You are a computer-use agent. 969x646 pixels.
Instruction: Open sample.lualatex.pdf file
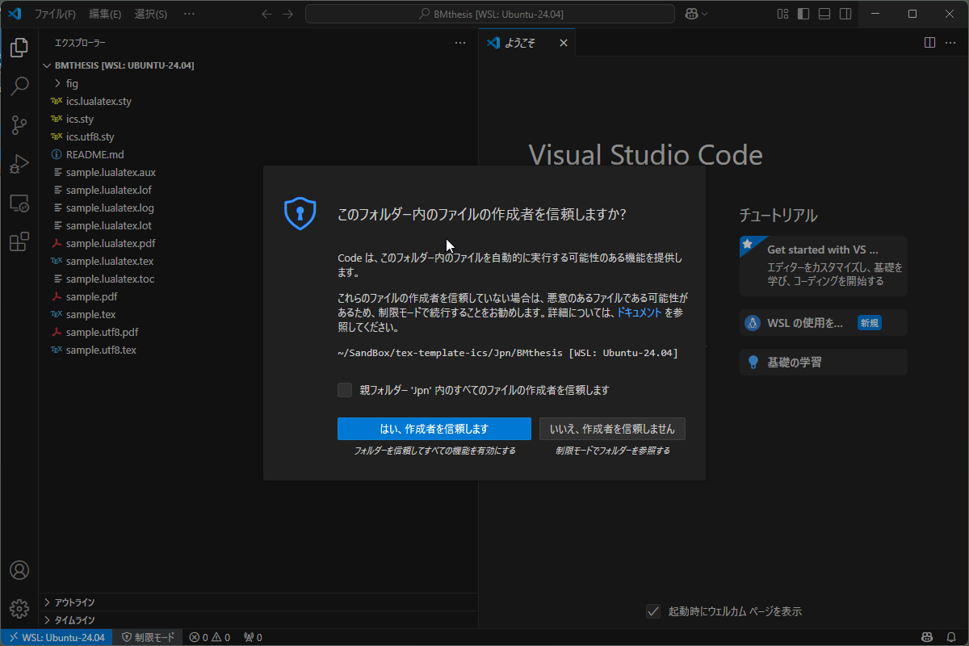(x=258, y=243)
